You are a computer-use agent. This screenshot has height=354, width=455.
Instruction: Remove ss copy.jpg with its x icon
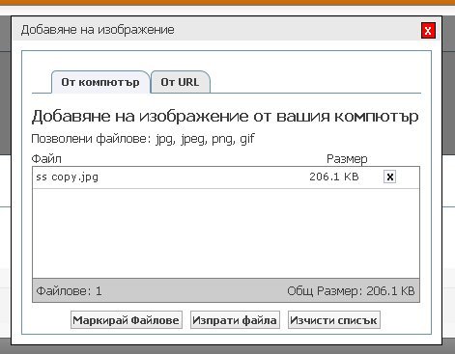point(389,177)
